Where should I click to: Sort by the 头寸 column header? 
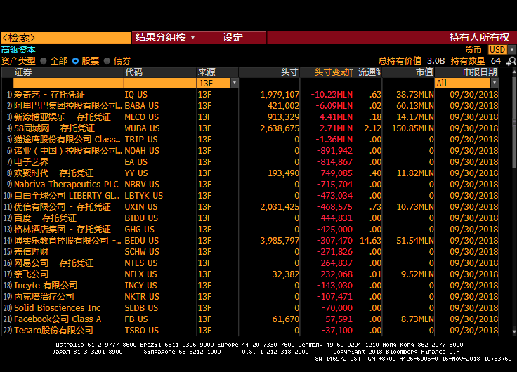pyautogui.click(x=269, y=72)
